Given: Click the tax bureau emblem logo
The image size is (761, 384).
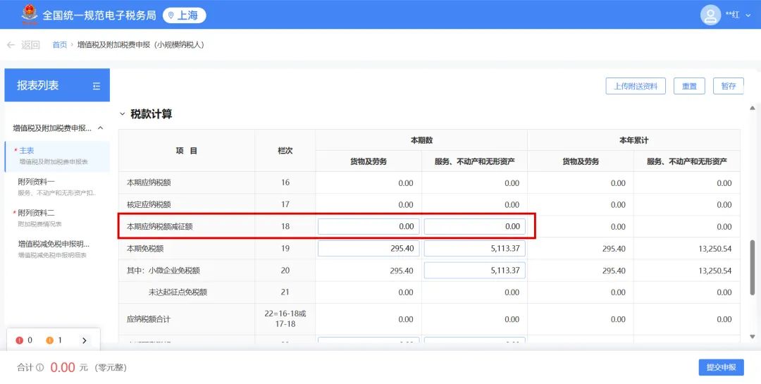Looking at the screenshot, I should coord(30,14).
